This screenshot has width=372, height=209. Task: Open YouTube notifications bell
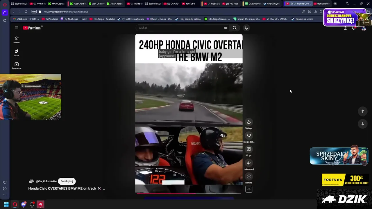click(354, 28)
